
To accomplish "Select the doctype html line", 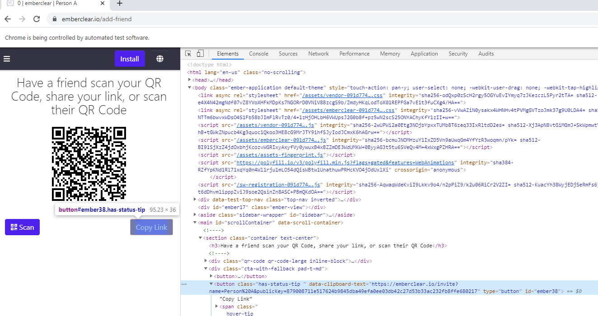I will [209, 65].
